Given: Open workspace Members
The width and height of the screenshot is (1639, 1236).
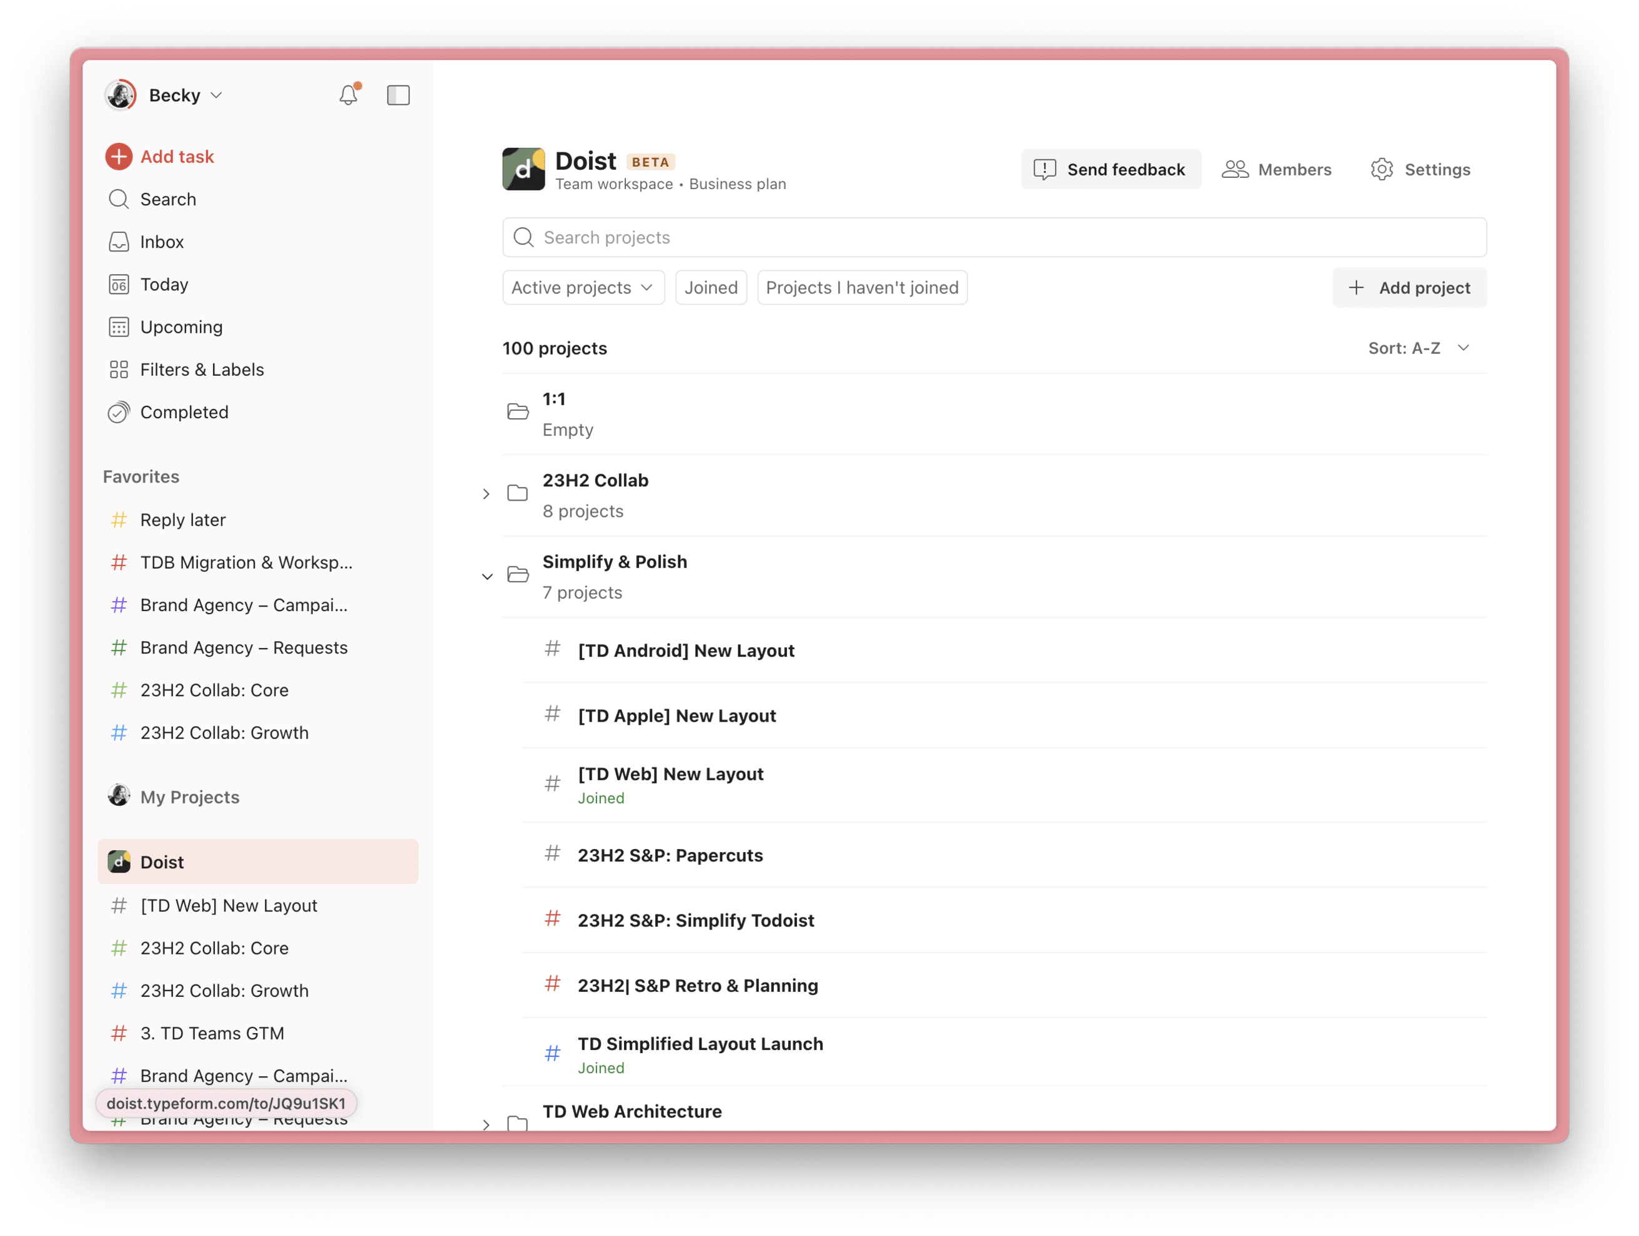Looking at the screenshot, I should [x=1277, y=170].
